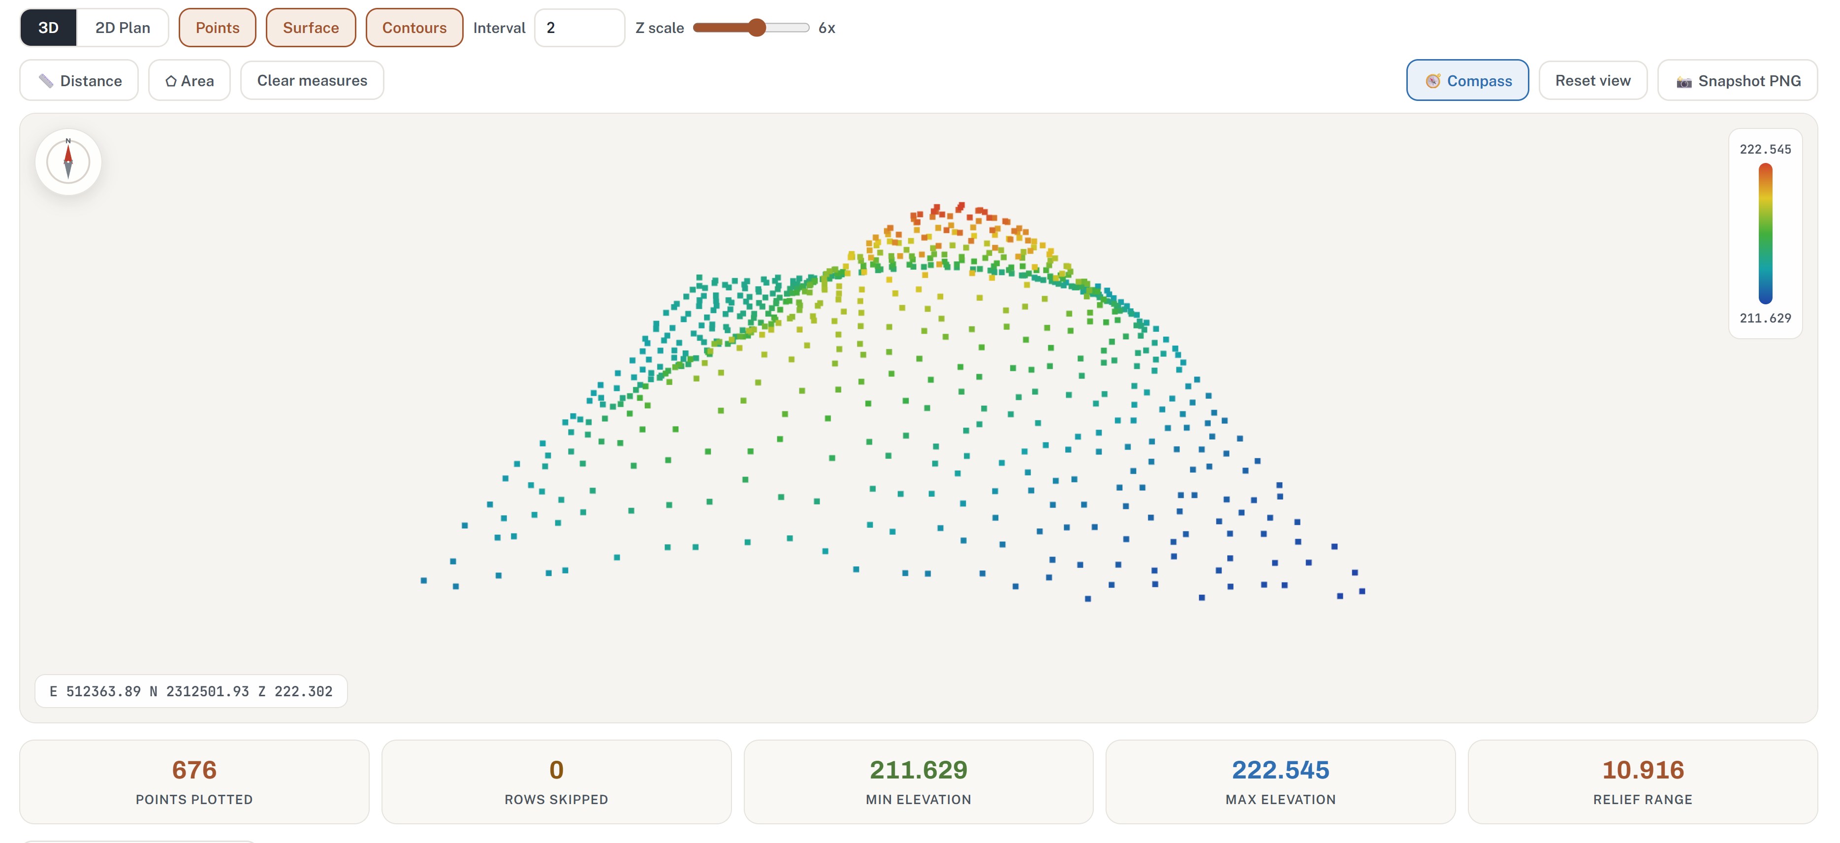Click the ruler icon on Distance button
1840x843 pixels.
(x=46, y=81)
